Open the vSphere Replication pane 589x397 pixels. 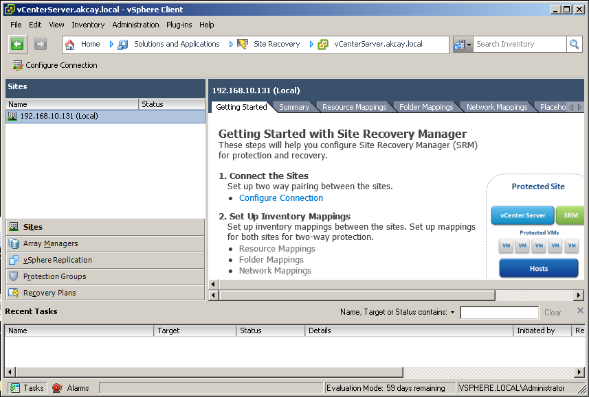point(105,260)
